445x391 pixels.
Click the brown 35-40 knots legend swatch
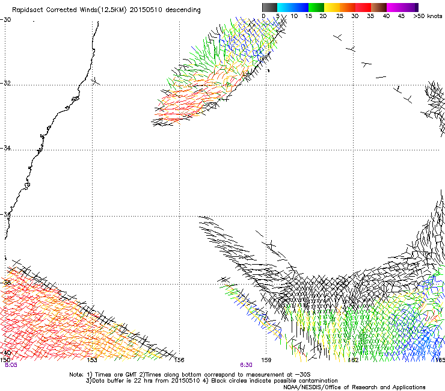(379, 7)
